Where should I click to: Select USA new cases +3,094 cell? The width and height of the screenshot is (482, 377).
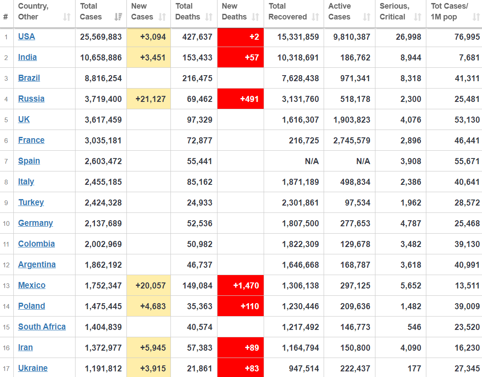(149, 37)
